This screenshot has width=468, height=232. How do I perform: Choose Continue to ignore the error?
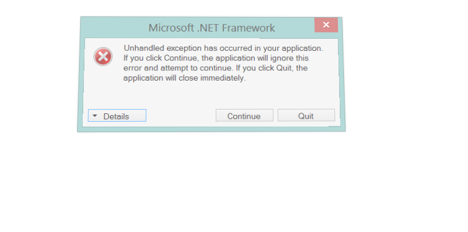(x=244, y=116)
